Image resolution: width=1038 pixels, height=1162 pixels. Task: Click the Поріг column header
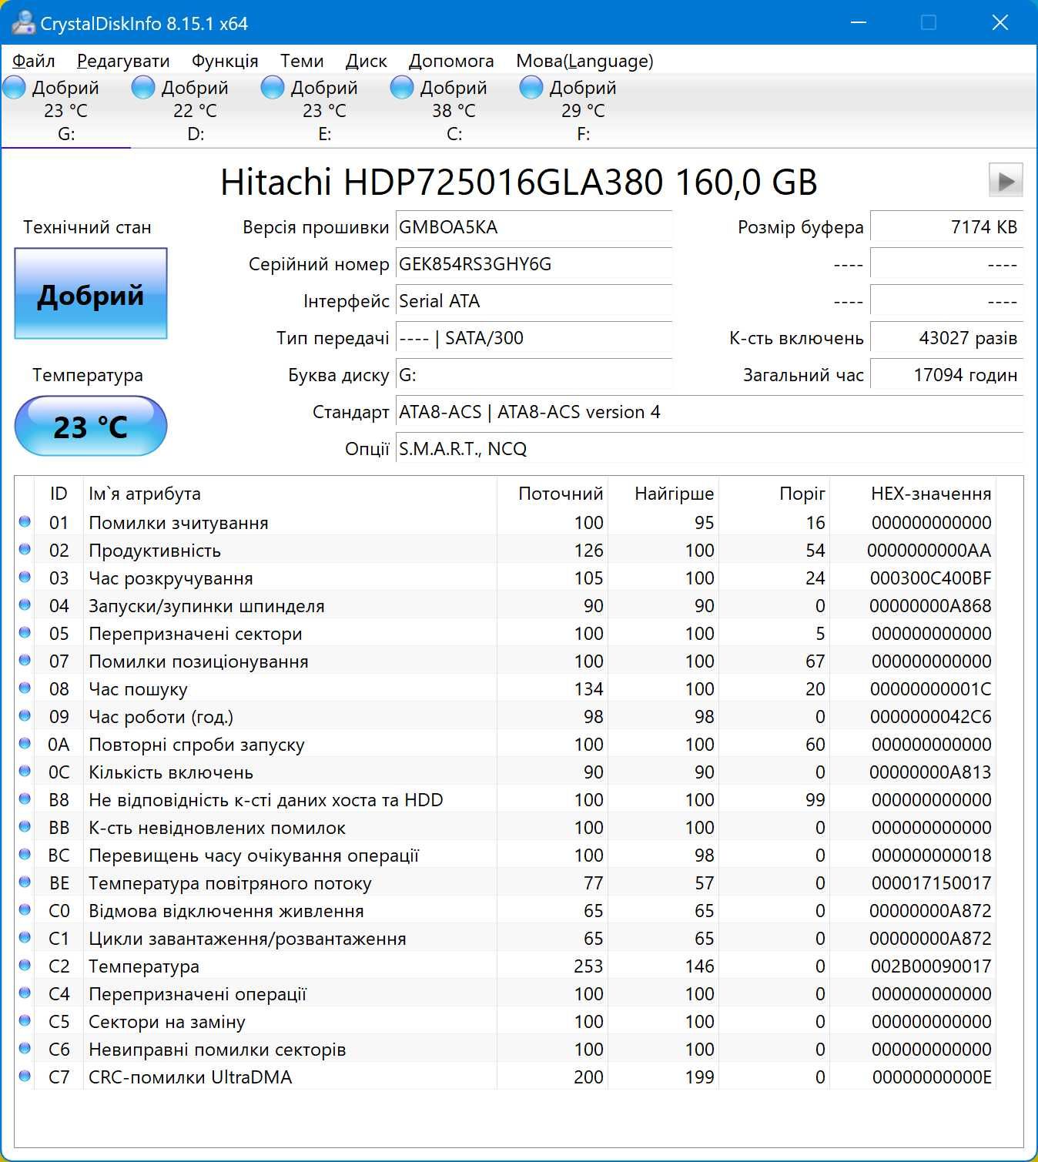coord(775,494)
